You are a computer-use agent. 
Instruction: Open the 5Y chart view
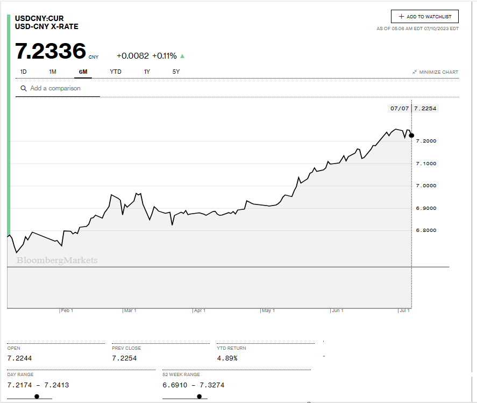[x=176, y=72]
